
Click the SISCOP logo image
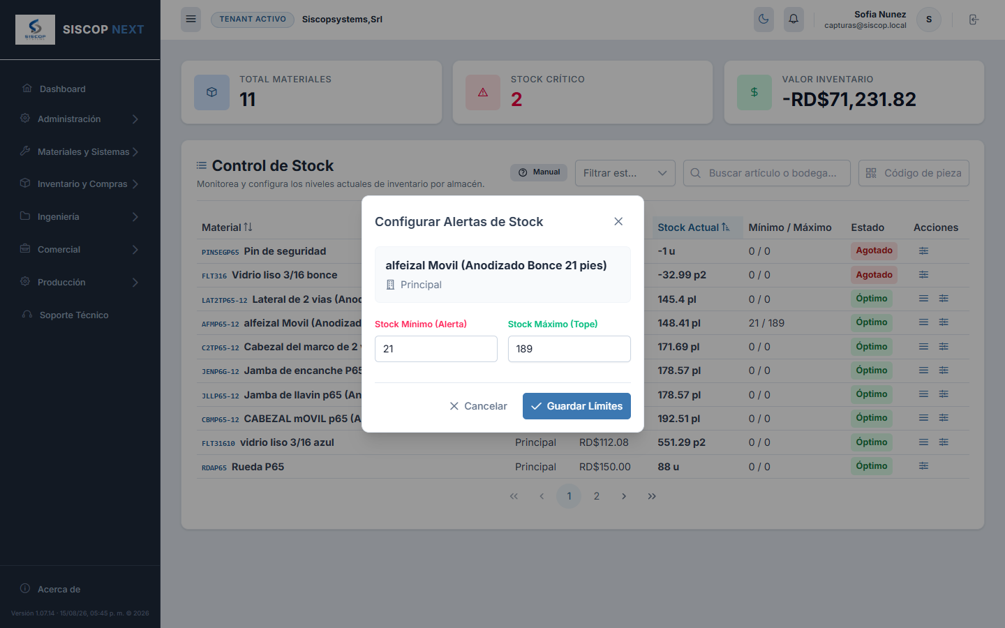click(35, 30)
